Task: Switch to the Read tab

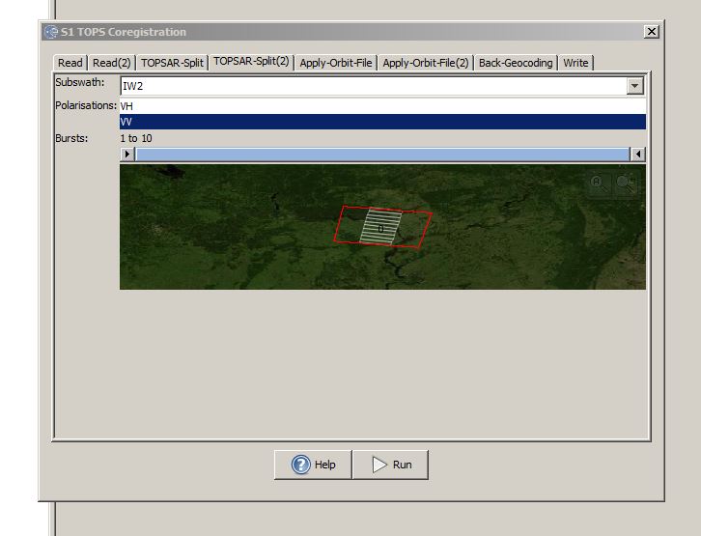Action: (70, 63)
